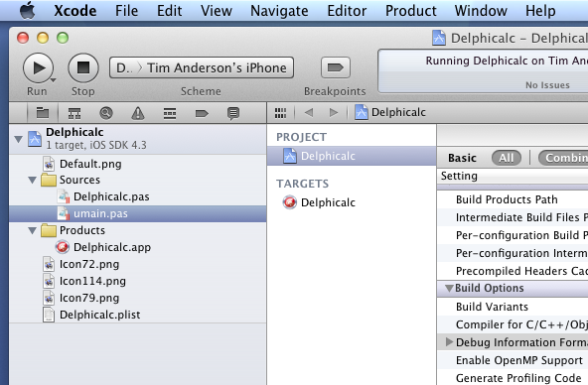Click the window title document icon
The width and height of the screenshot is (588, 385).
(439, 38)
